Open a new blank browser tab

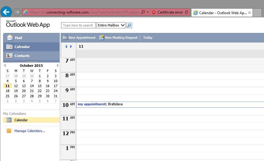click(x=257, y=13)
